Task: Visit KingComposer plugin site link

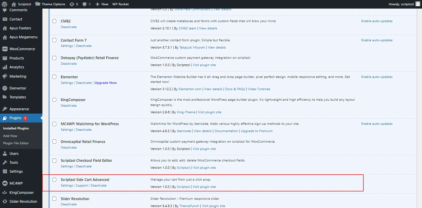Action: coord(210,112)
